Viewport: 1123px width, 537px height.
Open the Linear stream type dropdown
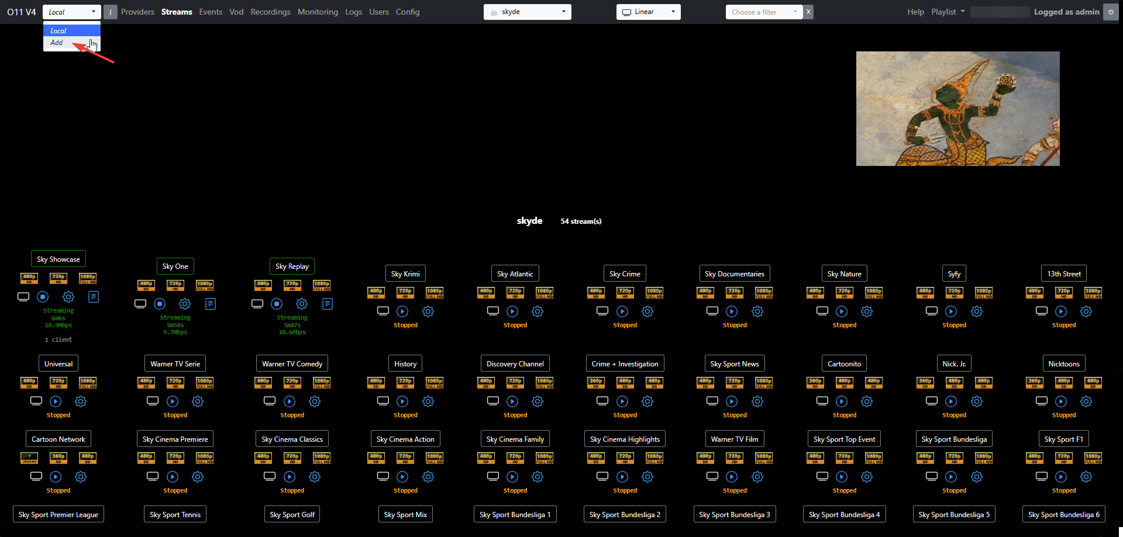pyautogui.click(x=649, y=12)
